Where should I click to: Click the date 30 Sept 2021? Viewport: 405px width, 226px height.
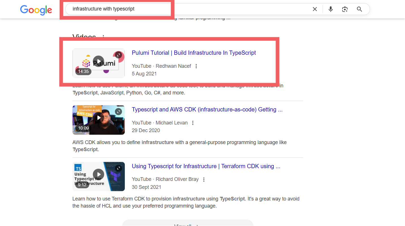147,187
